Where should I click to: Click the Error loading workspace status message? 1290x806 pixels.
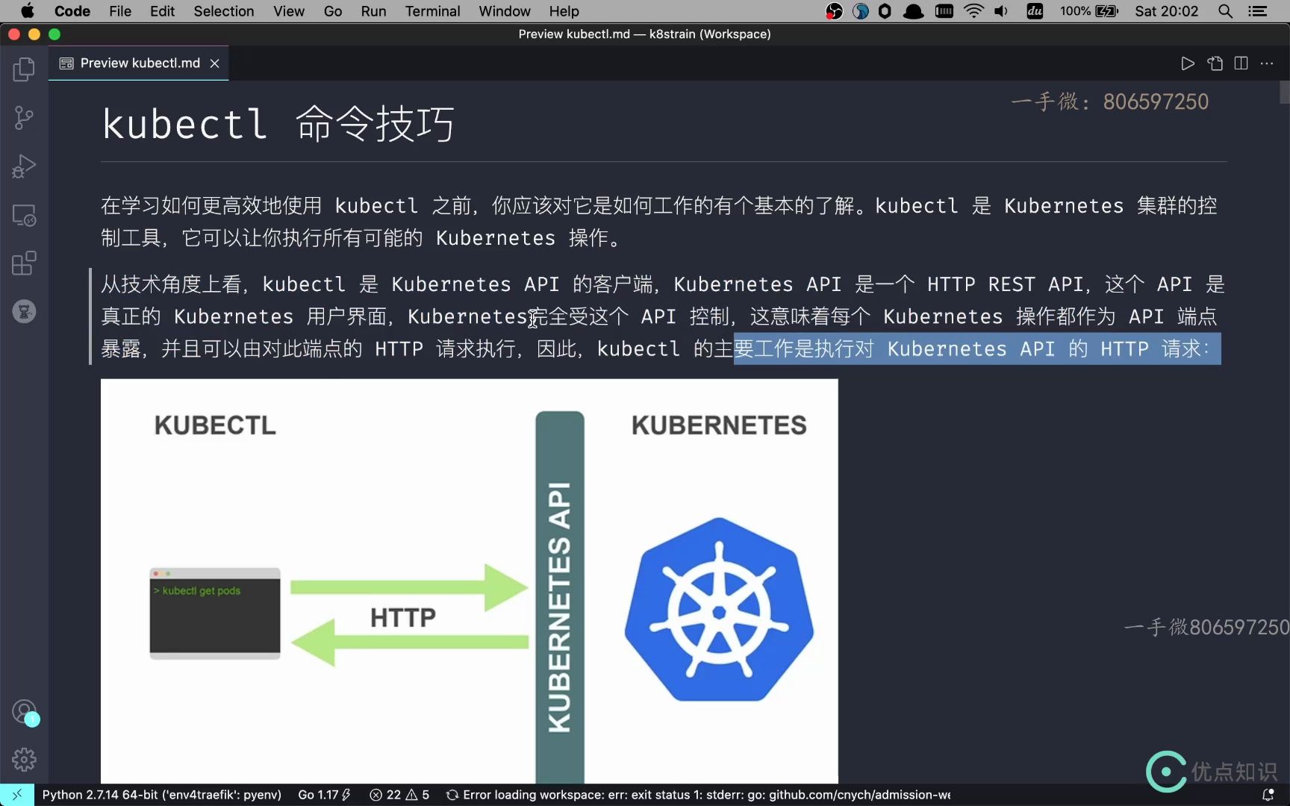pos(698,795)
